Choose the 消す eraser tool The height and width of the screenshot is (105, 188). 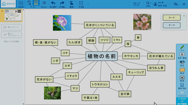pos(182,64)
